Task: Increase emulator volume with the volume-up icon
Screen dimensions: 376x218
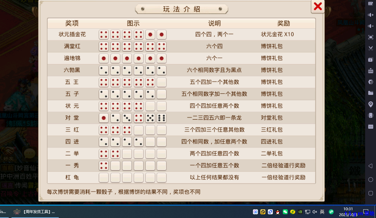Action: [x=370, y=15]
